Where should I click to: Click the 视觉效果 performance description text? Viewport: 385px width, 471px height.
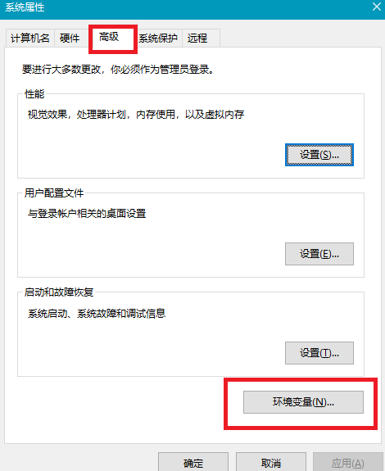coord(136,115)
